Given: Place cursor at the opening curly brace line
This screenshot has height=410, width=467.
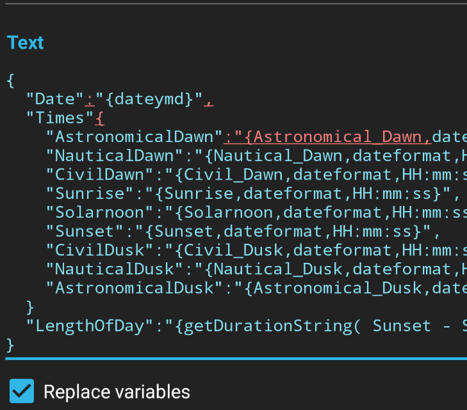Looking at the screenshot, I should pos(10,81).
